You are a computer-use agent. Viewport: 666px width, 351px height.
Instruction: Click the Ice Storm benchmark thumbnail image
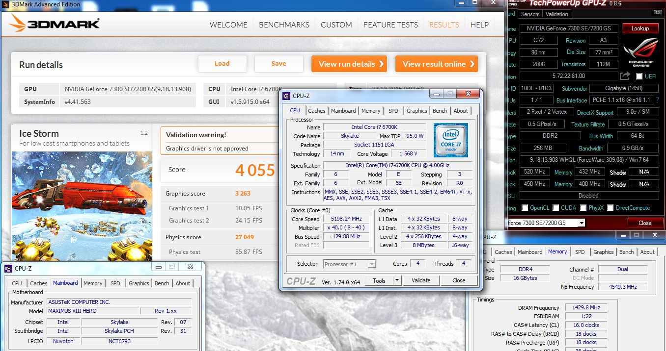(x=82, y=206)
